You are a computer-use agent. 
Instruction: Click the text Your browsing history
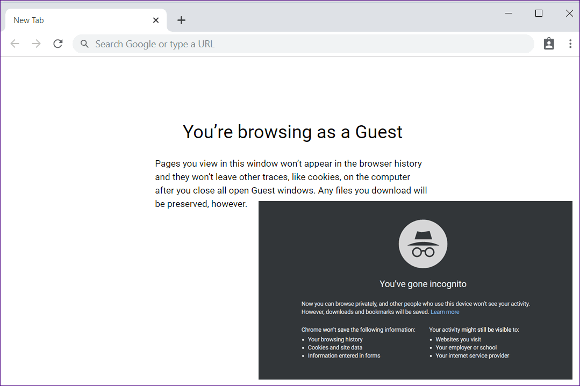click(335, 339)
